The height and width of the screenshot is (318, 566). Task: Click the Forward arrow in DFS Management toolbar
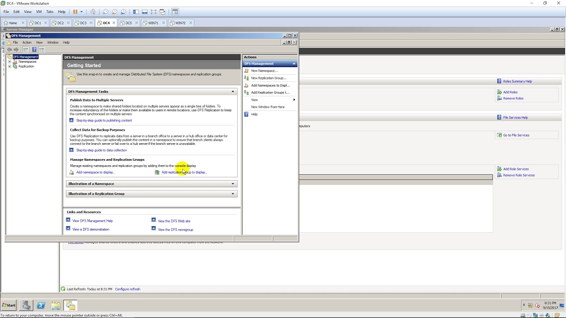[x=16, y=49]
